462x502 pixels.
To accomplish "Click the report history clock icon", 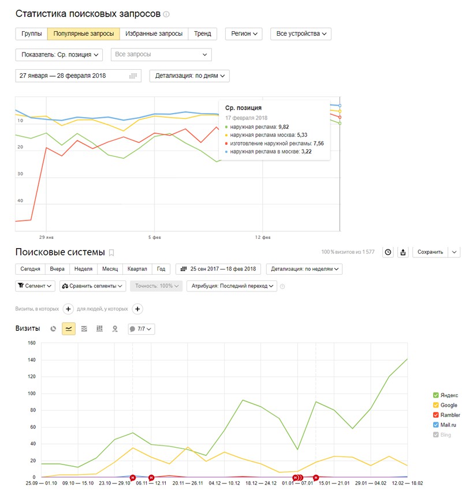I will point(388,252).
